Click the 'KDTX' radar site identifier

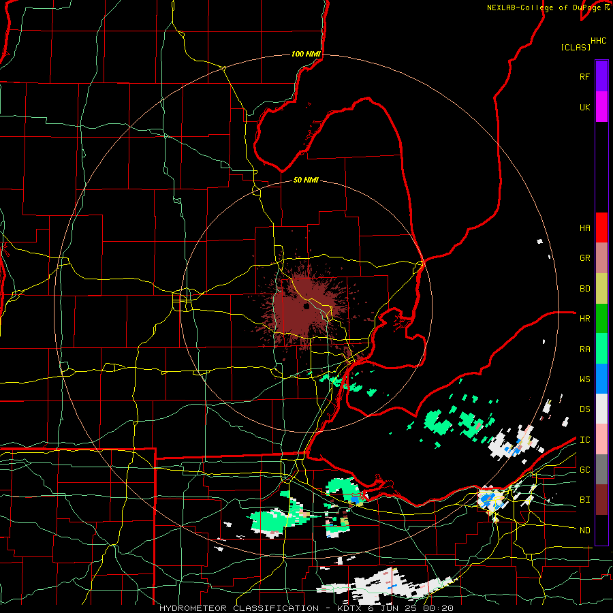point(349,608)
